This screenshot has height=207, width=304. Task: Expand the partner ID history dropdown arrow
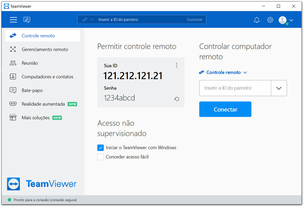coord(279,88)
